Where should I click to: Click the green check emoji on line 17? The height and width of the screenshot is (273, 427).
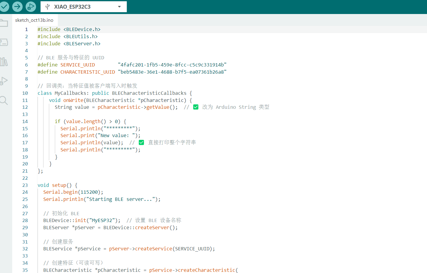coord(141,143)
